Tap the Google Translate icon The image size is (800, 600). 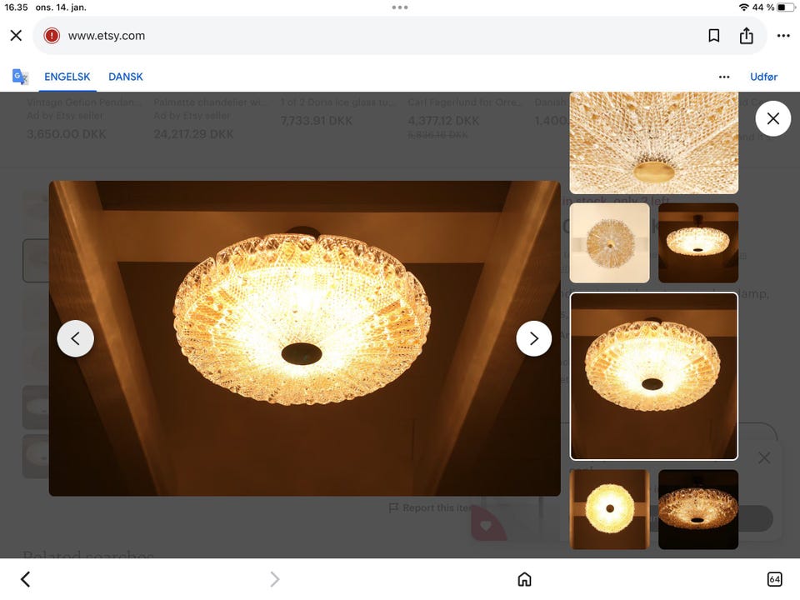coord(20,77)
